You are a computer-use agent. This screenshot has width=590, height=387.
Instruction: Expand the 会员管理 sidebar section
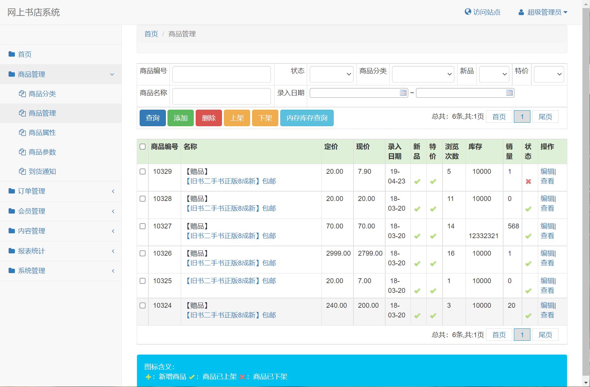pyautogui.click(x=31, y=211)
